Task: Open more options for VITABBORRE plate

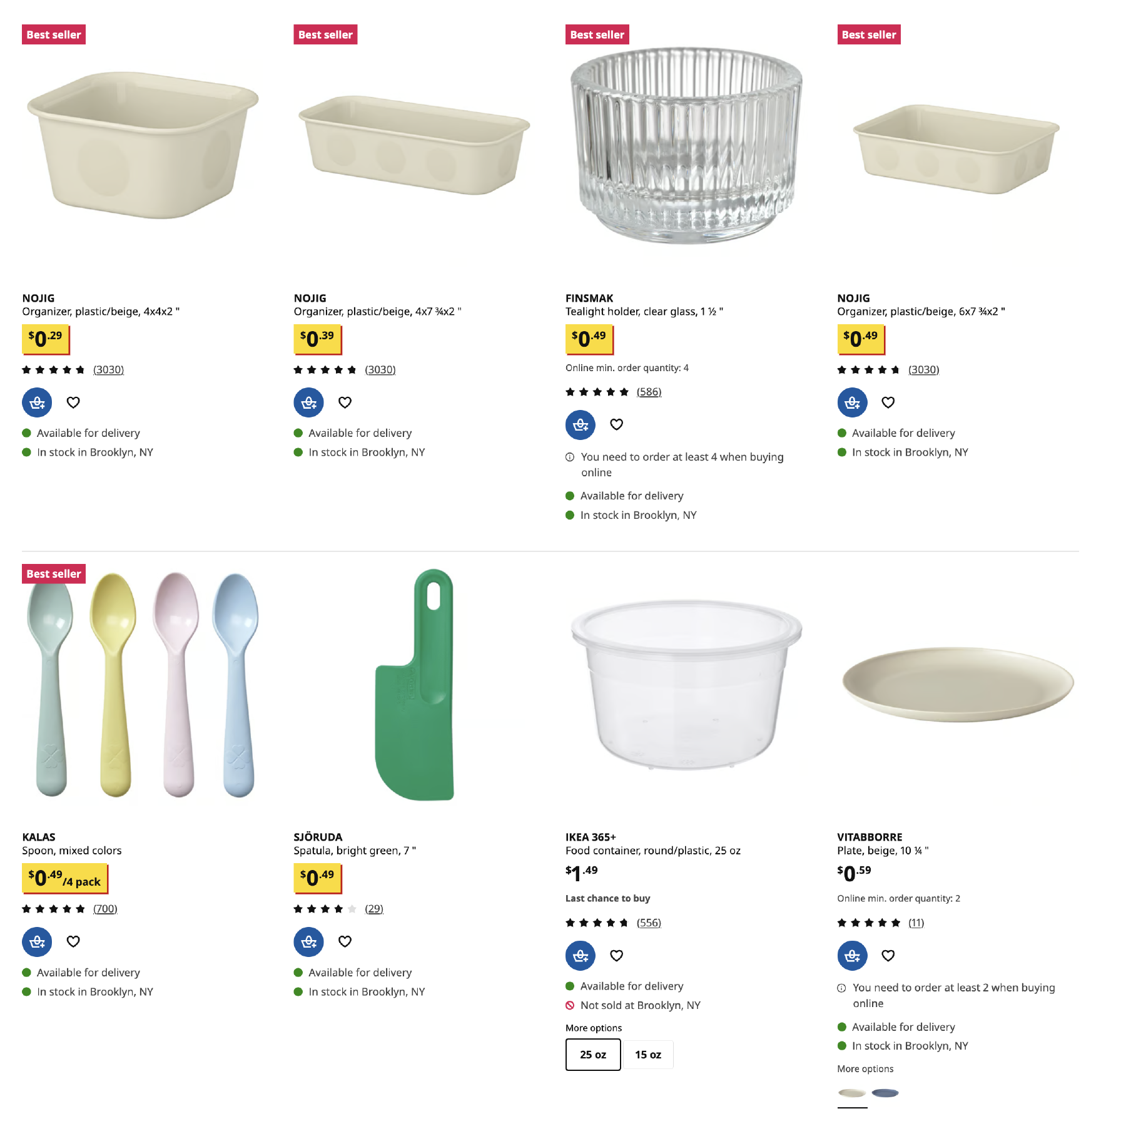Action: 866,1068
